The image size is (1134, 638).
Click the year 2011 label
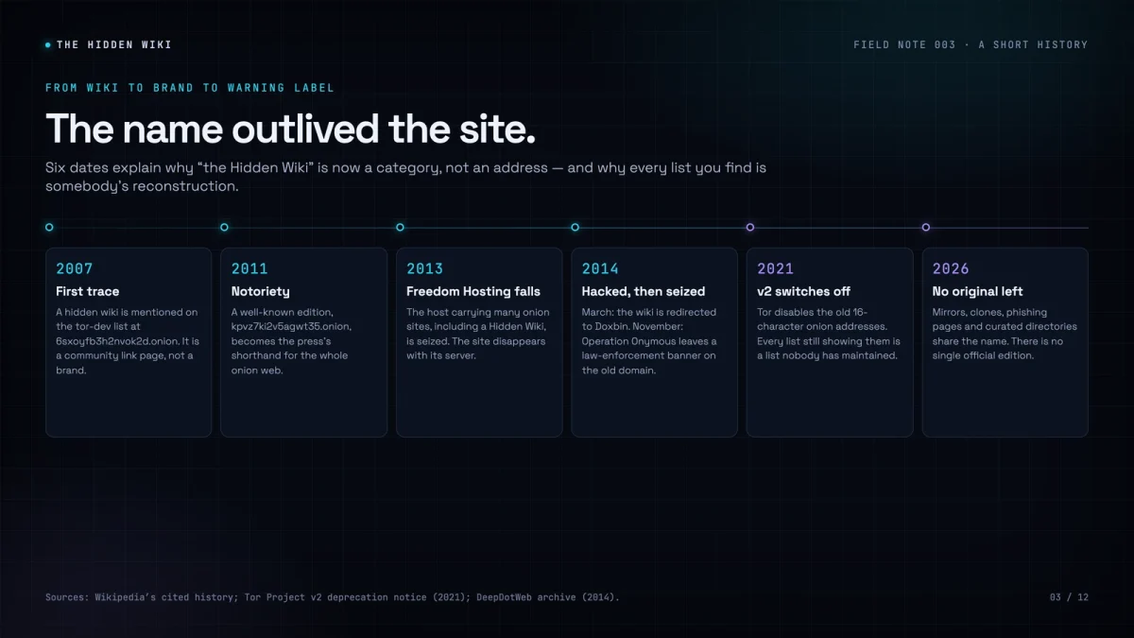pos(249,268)
